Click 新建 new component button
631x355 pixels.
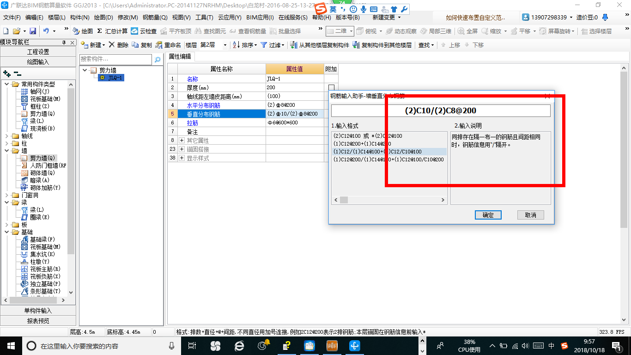(93, 45)
